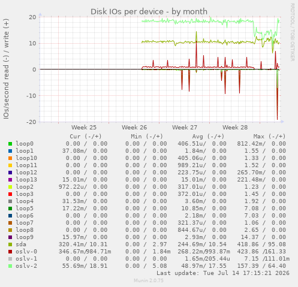Select the loop12 legend label
The width and height of the screenshot is (298, 287).
26,173
